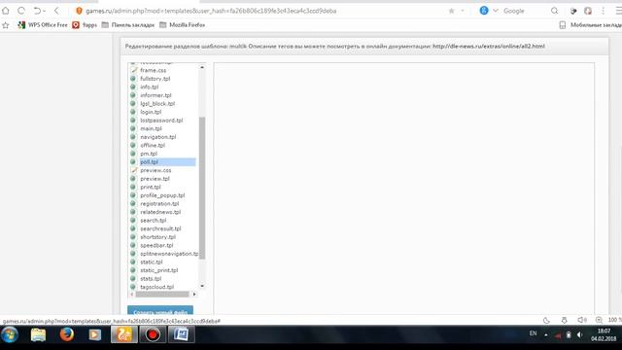This screenshot has width=622, height=350.
Task: Open the Панель закладок bookmark folder
Action: (128, 25)
